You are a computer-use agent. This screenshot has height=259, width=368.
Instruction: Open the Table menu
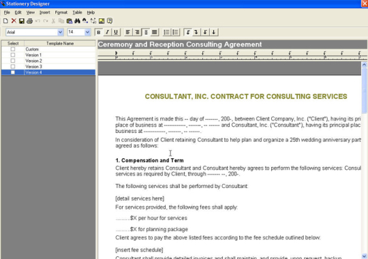point(77,12)
